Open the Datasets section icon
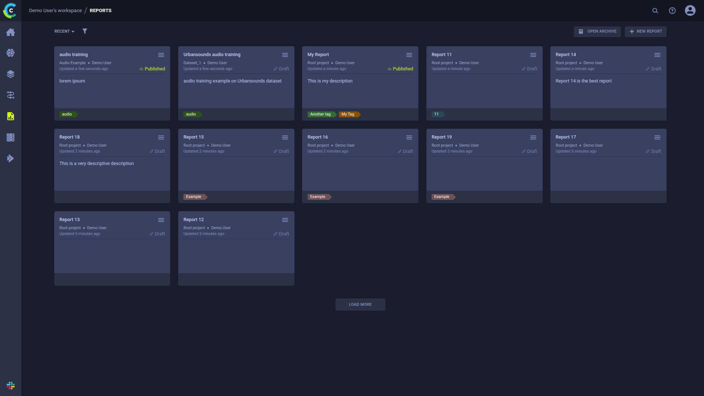Viewport: 704px width, 396px height. click(x=10, y=74)
